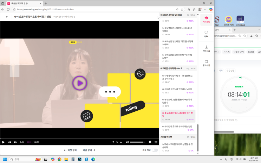Toggle the 자동 재생 autoplay switch
The width and height of the screenshot is (261, 163).
pos(155,150)
